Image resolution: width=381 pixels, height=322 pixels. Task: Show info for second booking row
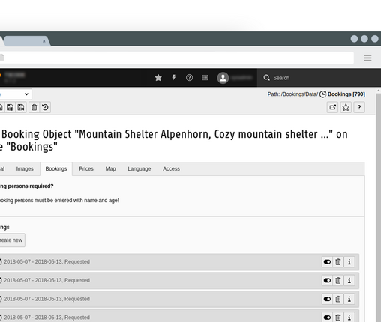(x=349, y=280)
